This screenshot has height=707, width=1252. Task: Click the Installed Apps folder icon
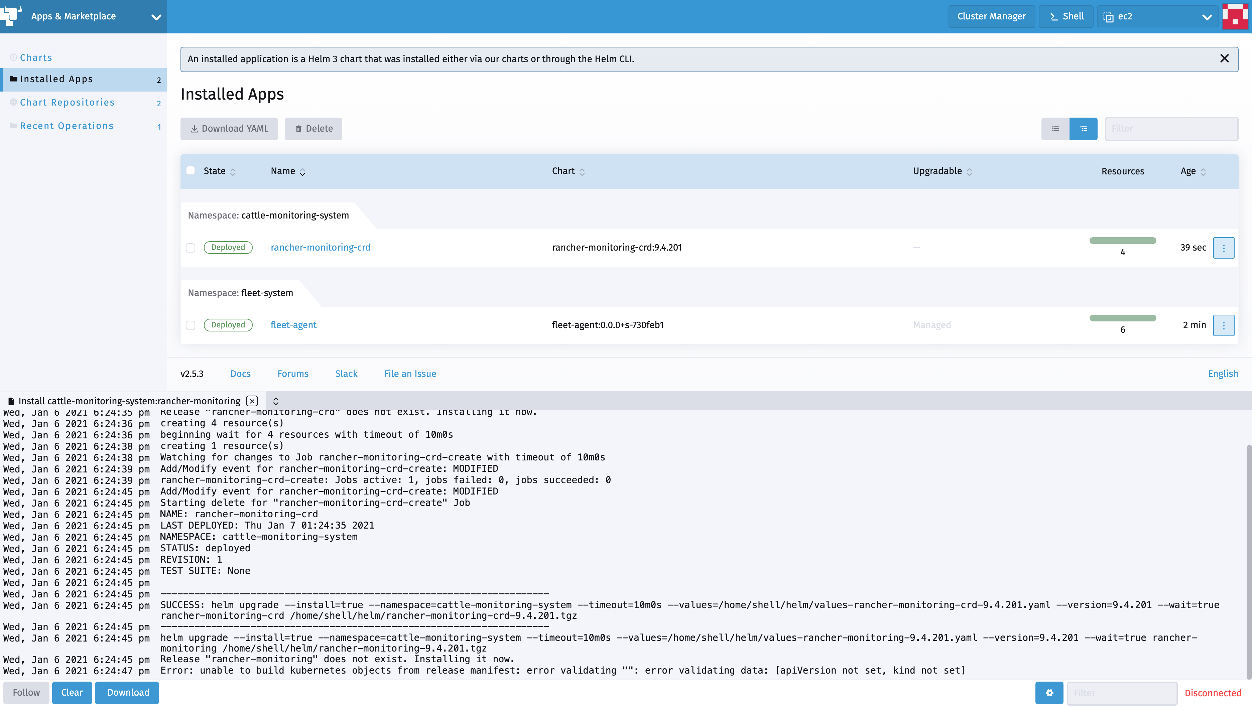[x=14, y=79]
